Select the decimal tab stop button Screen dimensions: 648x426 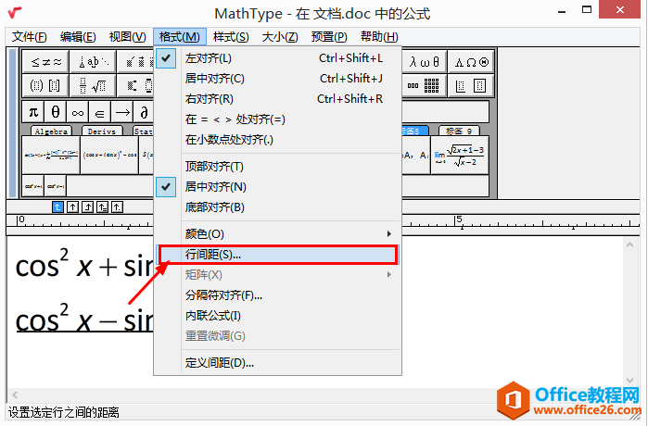tap(117, 207)
